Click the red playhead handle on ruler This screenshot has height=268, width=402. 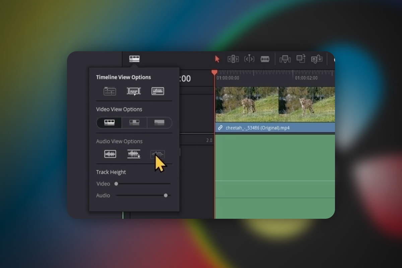(214, 72)
